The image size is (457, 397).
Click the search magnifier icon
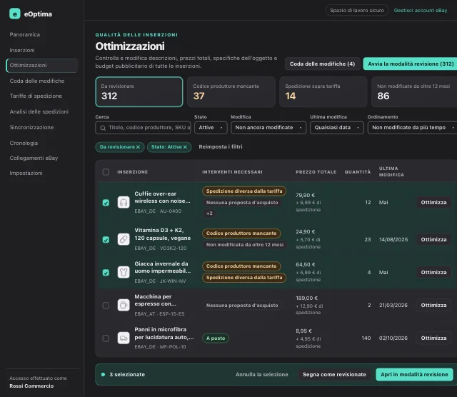coord(103,128)
